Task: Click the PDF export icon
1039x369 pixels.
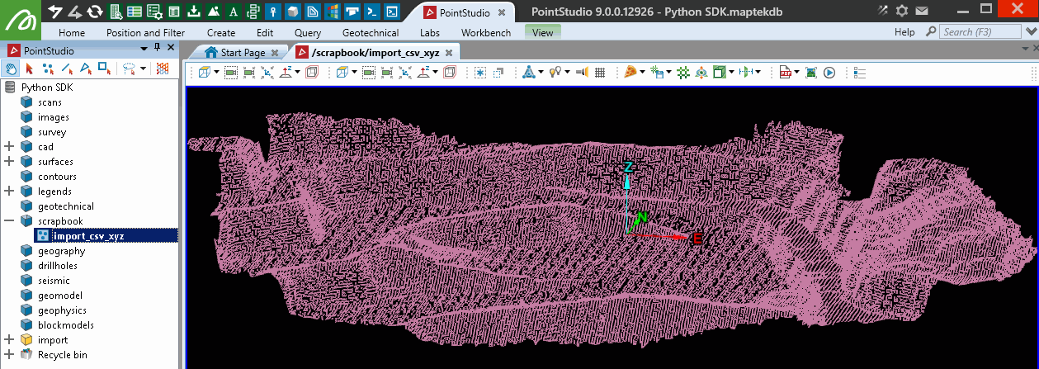Action: click(786, 73)
